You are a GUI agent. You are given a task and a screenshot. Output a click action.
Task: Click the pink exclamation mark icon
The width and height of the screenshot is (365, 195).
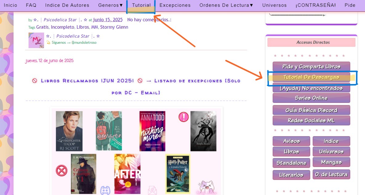click(183, 117)
